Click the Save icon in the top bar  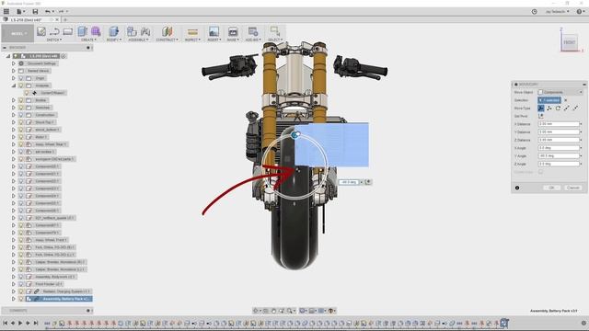click(35, 12)
